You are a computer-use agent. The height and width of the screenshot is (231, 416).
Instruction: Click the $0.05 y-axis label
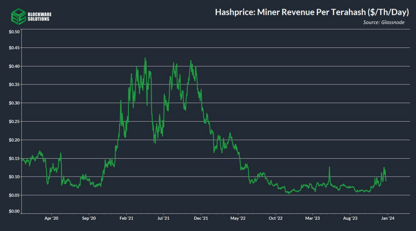tap(14, 195)
